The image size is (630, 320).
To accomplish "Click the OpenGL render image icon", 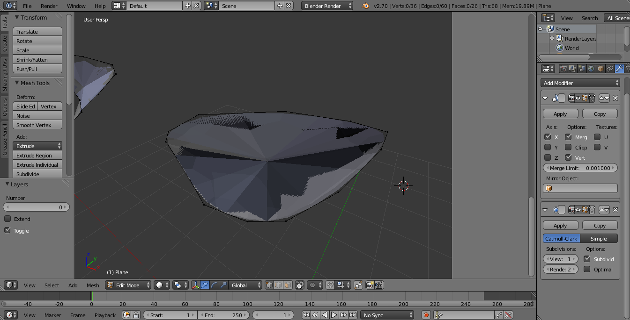I will click(x=370, y=285).
